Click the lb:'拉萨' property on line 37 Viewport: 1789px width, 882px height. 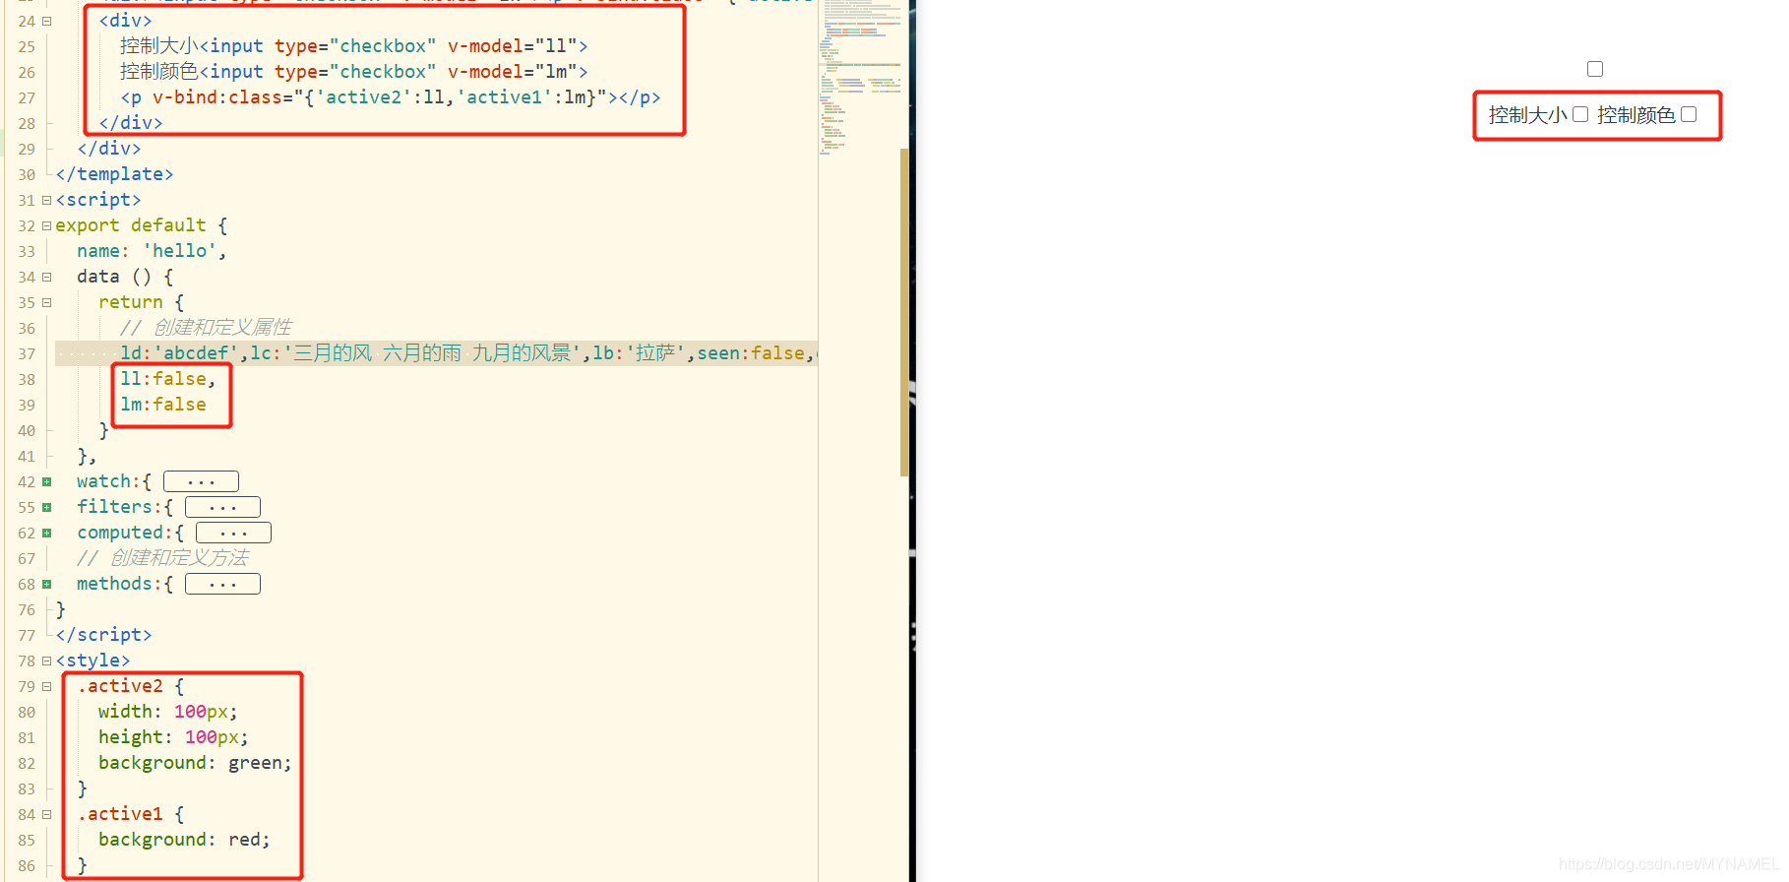point(639,353)
